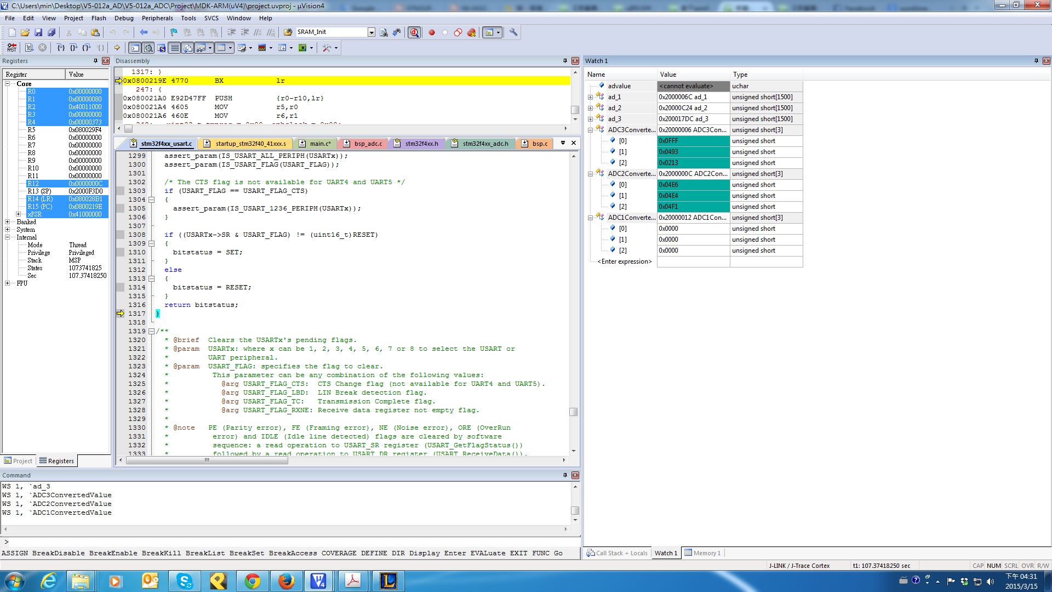The image size is (1052, 592).
Task: Start/Stop debug session with the magnifier d icon
Action: tap(414, 32)
